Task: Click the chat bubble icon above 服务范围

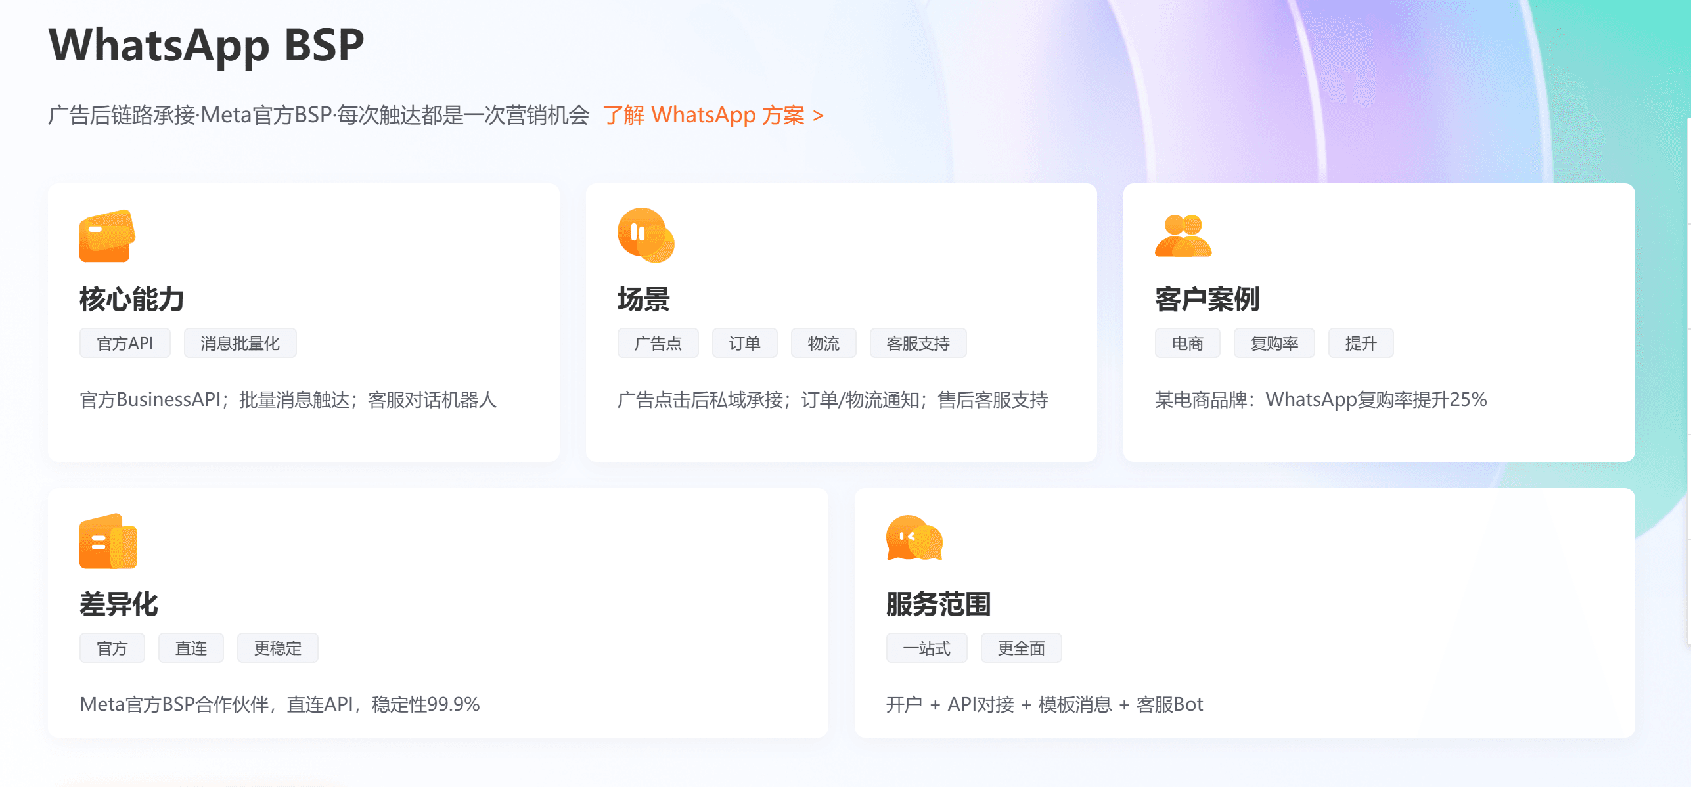Action: pos(914,538)
